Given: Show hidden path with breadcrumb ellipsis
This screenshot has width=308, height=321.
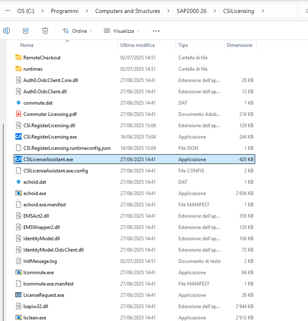Looking at the screenshot, I should click(8, 11).
